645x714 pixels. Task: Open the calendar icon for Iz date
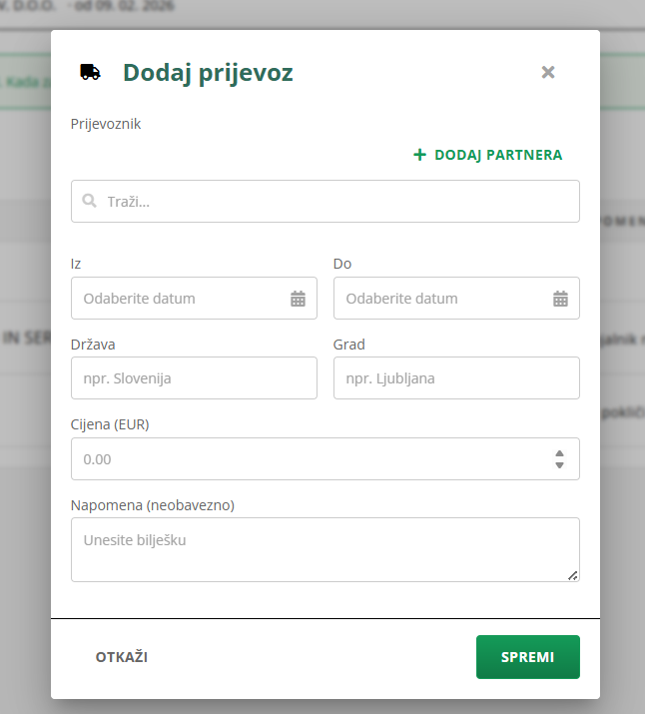[298, 299]
